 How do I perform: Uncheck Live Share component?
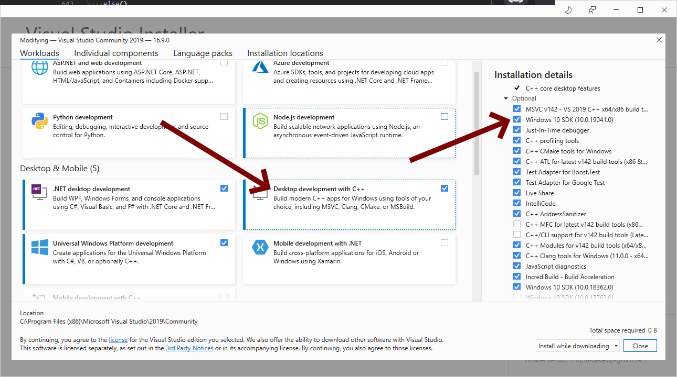point(517,193)
